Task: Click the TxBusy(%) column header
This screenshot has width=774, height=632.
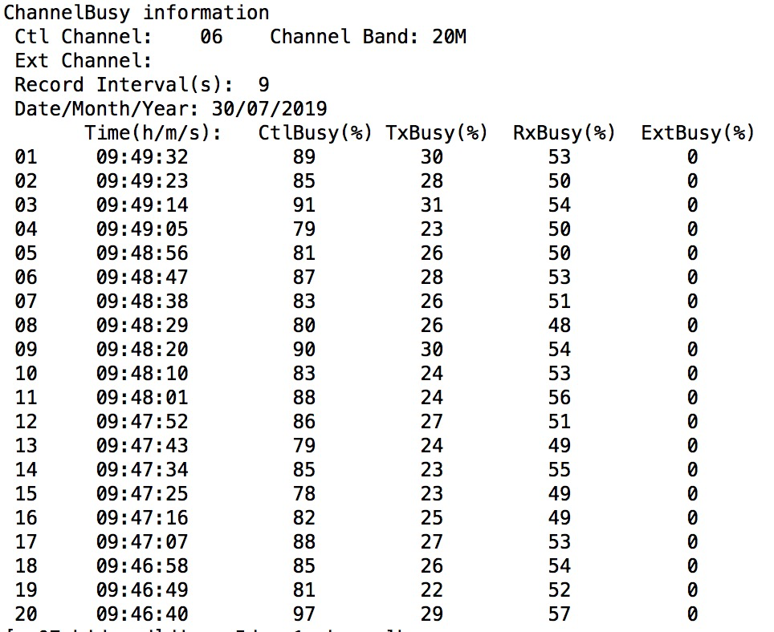Action: 437,133
